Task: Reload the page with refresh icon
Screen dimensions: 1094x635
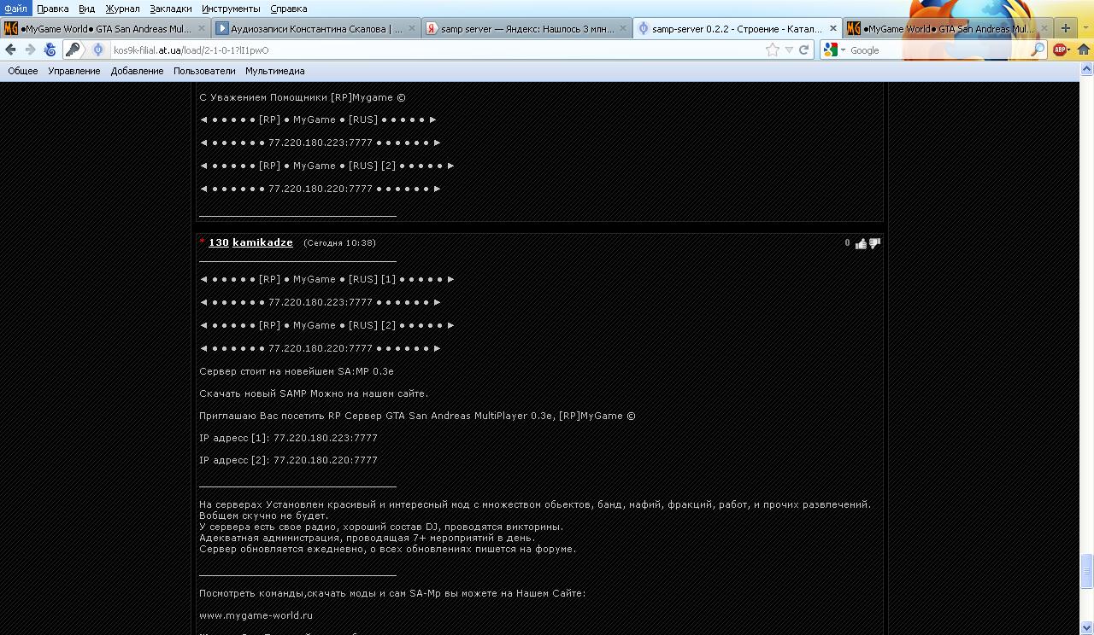Action: pos(803,50)
